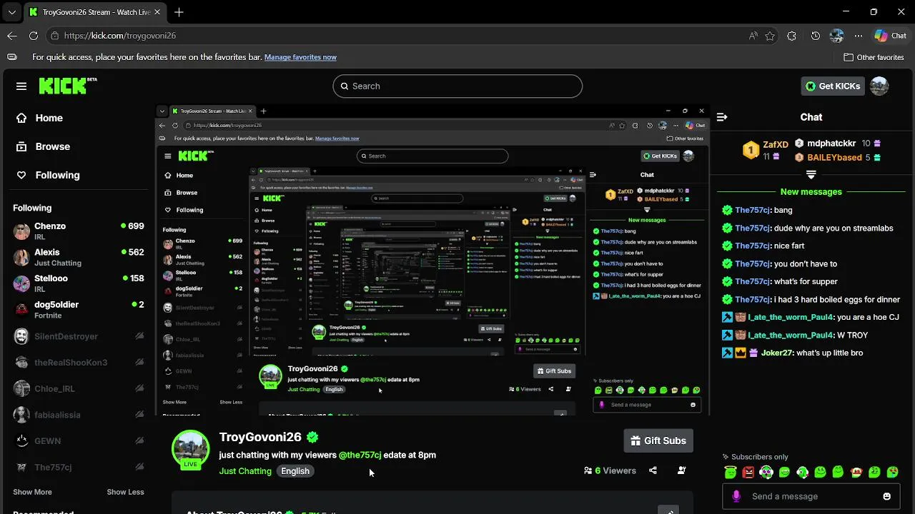Open the browser Extensions icon
915x514 pixels.
click(791, 36)
